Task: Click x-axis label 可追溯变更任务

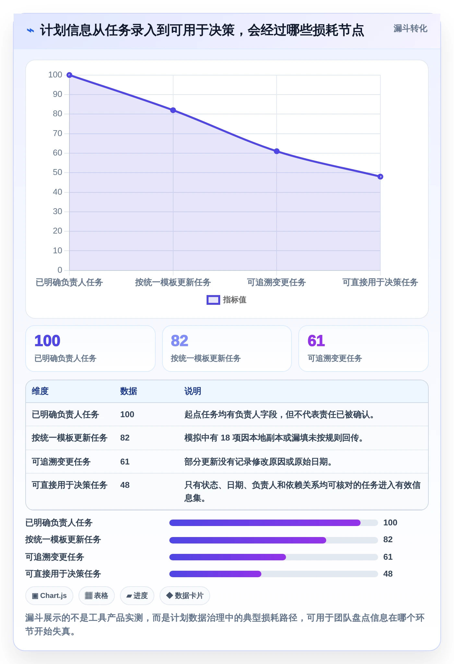Action: [277, 282]
